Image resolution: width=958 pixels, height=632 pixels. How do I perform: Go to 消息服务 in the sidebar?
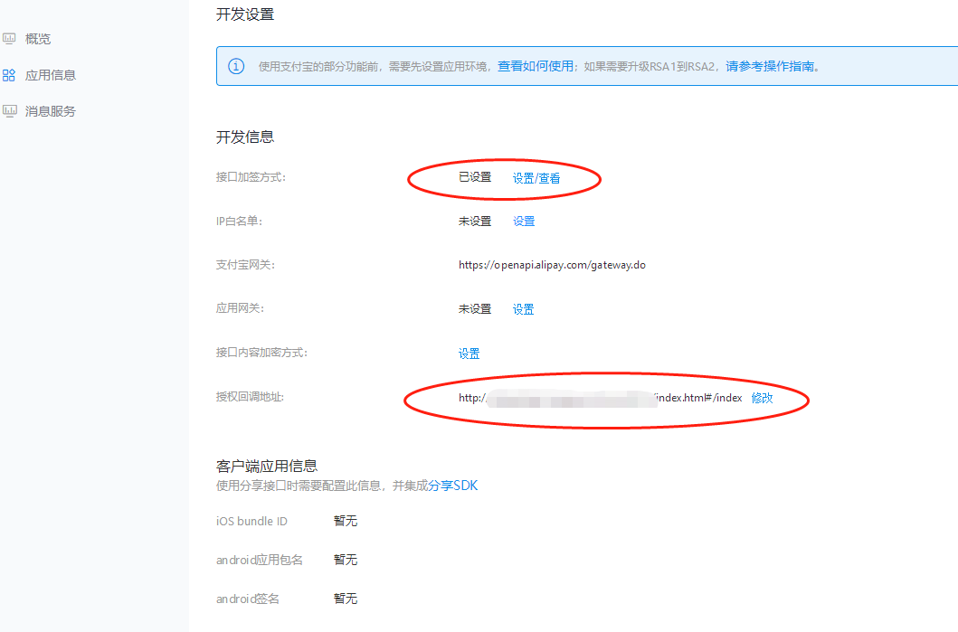pyautogui.click(x=51, y=111)
